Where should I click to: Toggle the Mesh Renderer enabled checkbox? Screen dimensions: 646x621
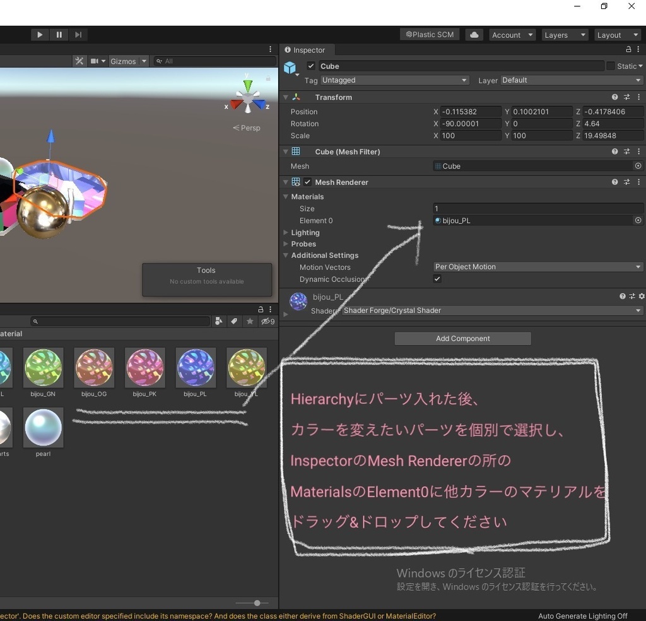pos(307,182)
